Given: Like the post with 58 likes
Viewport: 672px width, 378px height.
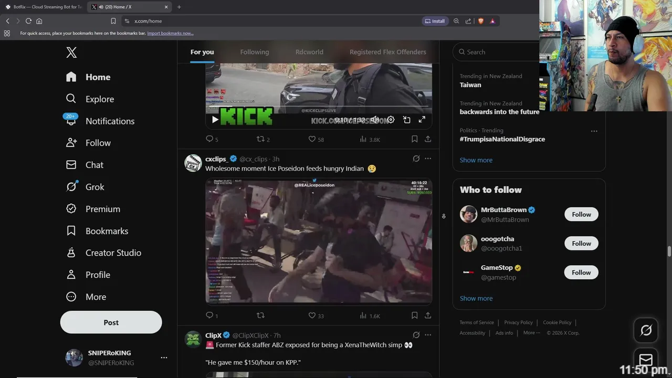Looking at the screenshot, I should tap(316, 139).
